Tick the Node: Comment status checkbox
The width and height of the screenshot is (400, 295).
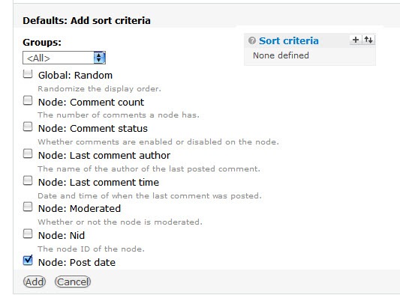click(28, 127)
